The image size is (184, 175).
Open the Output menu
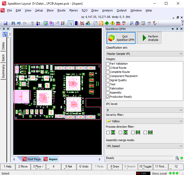(x=122, y=10)
